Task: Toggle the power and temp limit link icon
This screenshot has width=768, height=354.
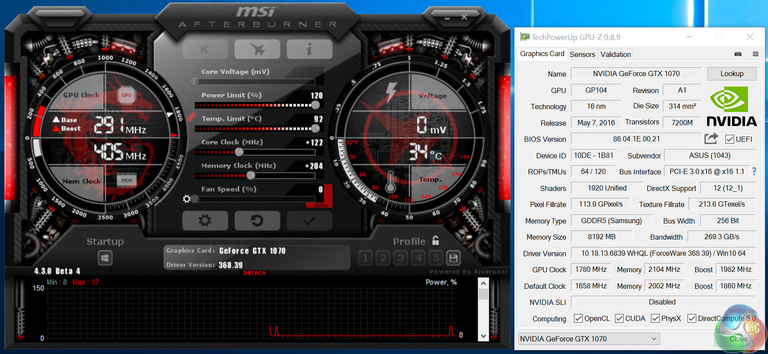Action: pyautogui.click(x=191, y=117)
